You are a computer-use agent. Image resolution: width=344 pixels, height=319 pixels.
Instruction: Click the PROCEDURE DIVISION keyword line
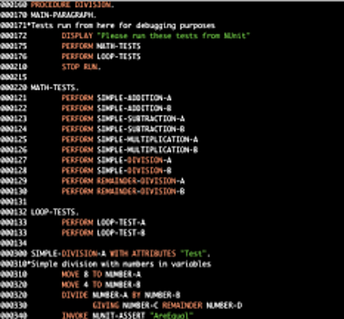[x=72, y=5]
